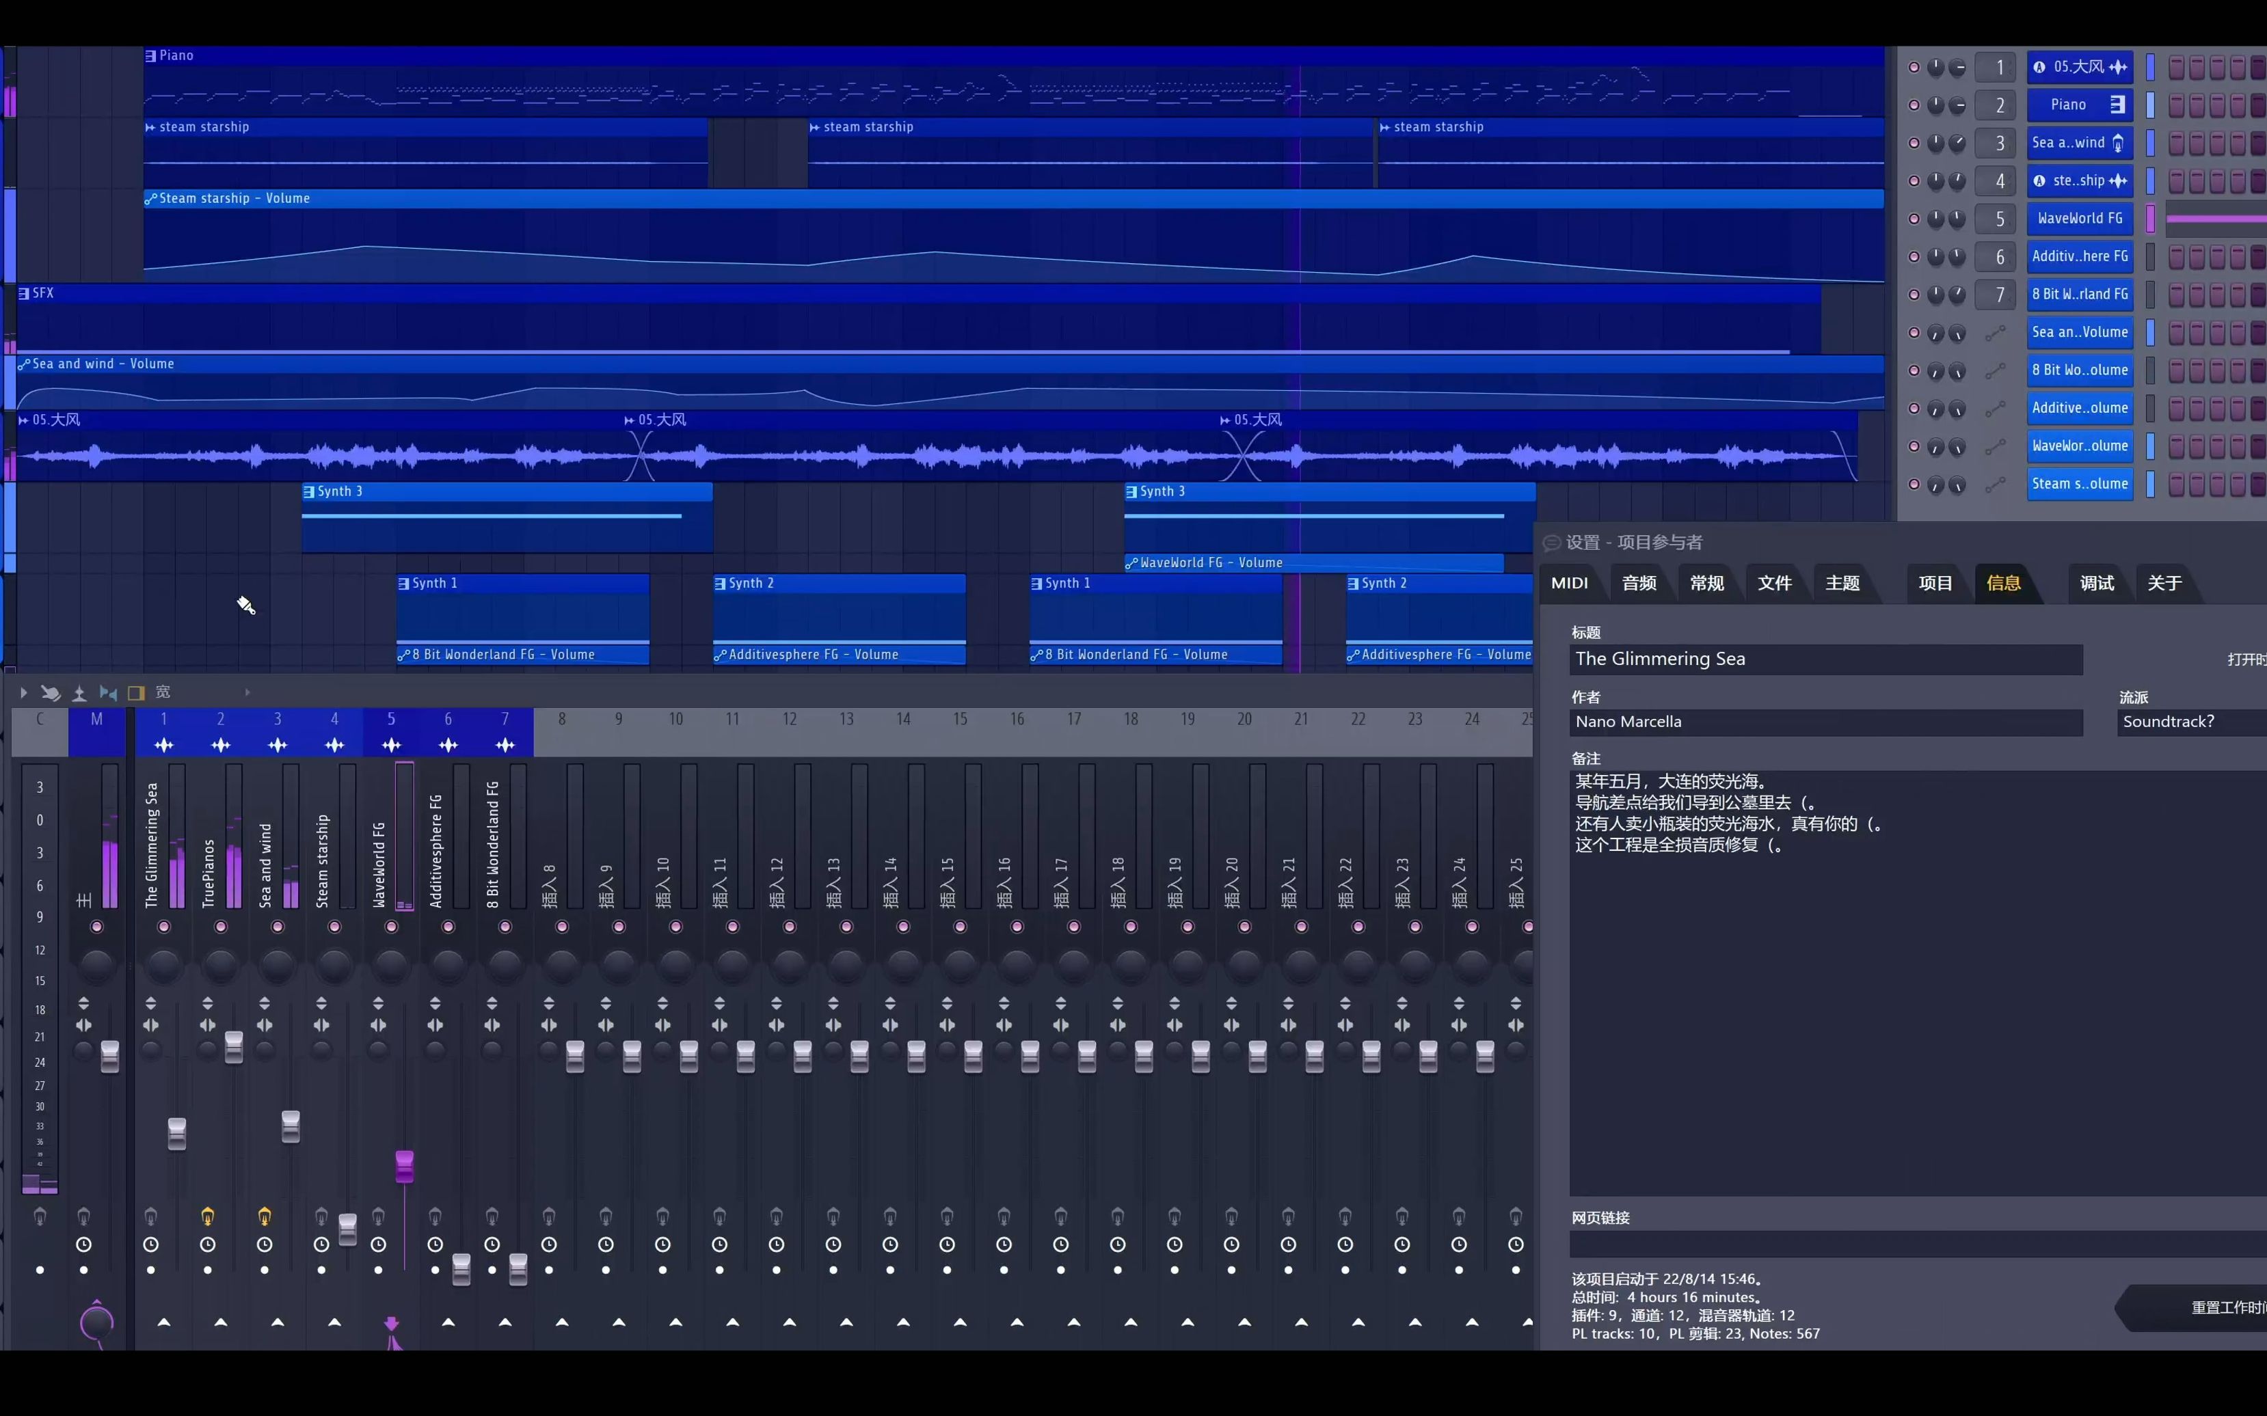Screen dimensions: 2267x1416
Task: Open the 常规 settings tab
Action: coord(1707,582)
